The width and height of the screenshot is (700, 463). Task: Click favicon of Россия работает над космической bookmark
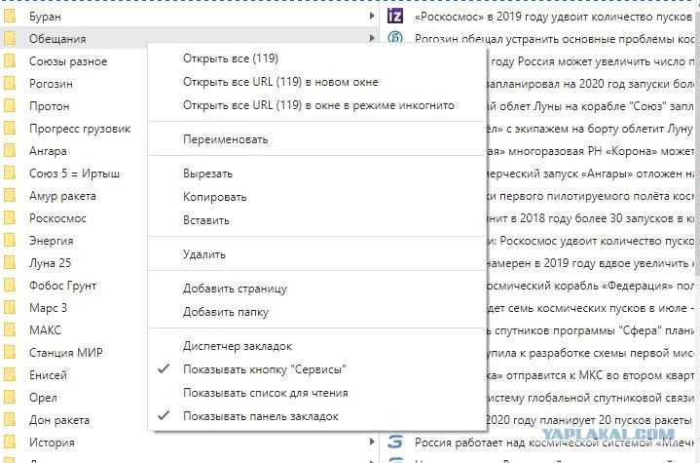click(394, 442)
